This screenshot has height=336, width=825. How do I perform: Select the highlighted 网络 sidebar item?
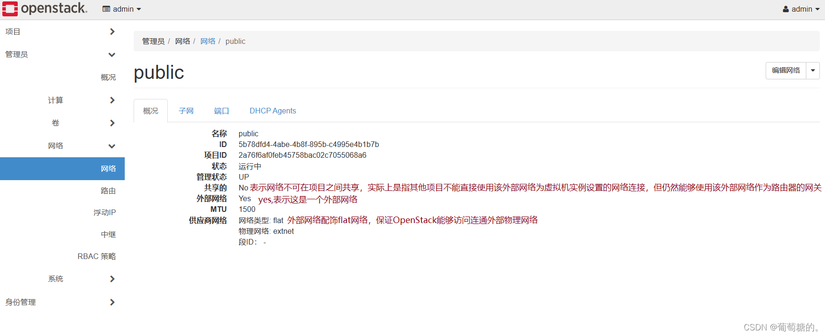click(62, 168)
